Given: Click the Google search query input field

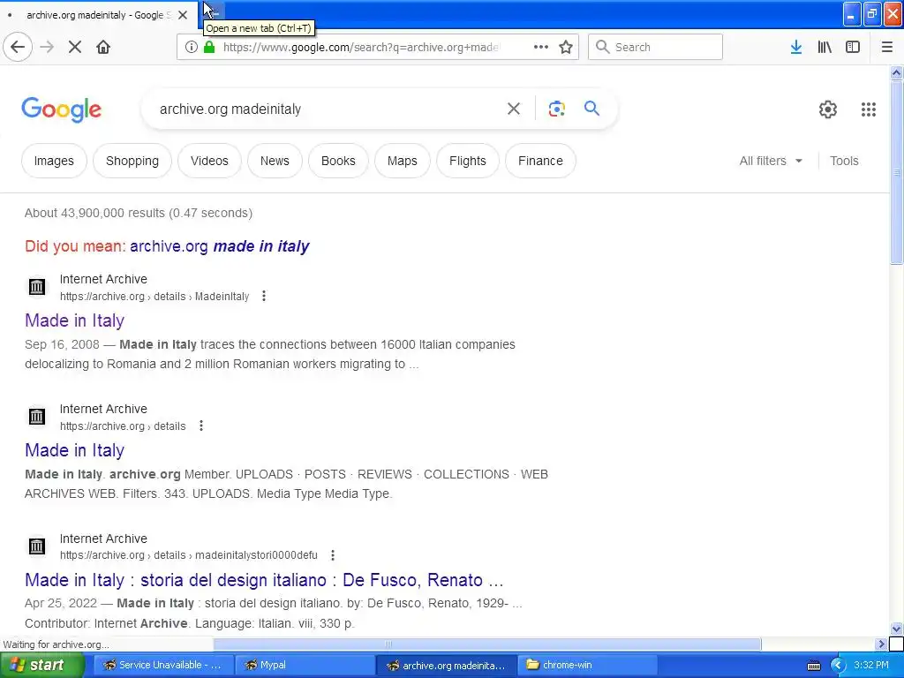Looking at the screenshot, I should tap(328, 109).
